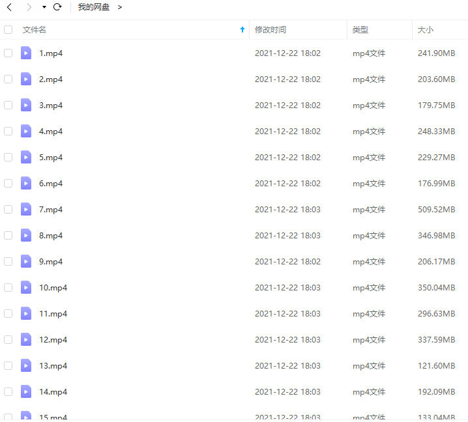Open 我的网盘 breadcrumb
Image resolution: width=468 pixels, height=422 pixels.
tap(94, 7)
